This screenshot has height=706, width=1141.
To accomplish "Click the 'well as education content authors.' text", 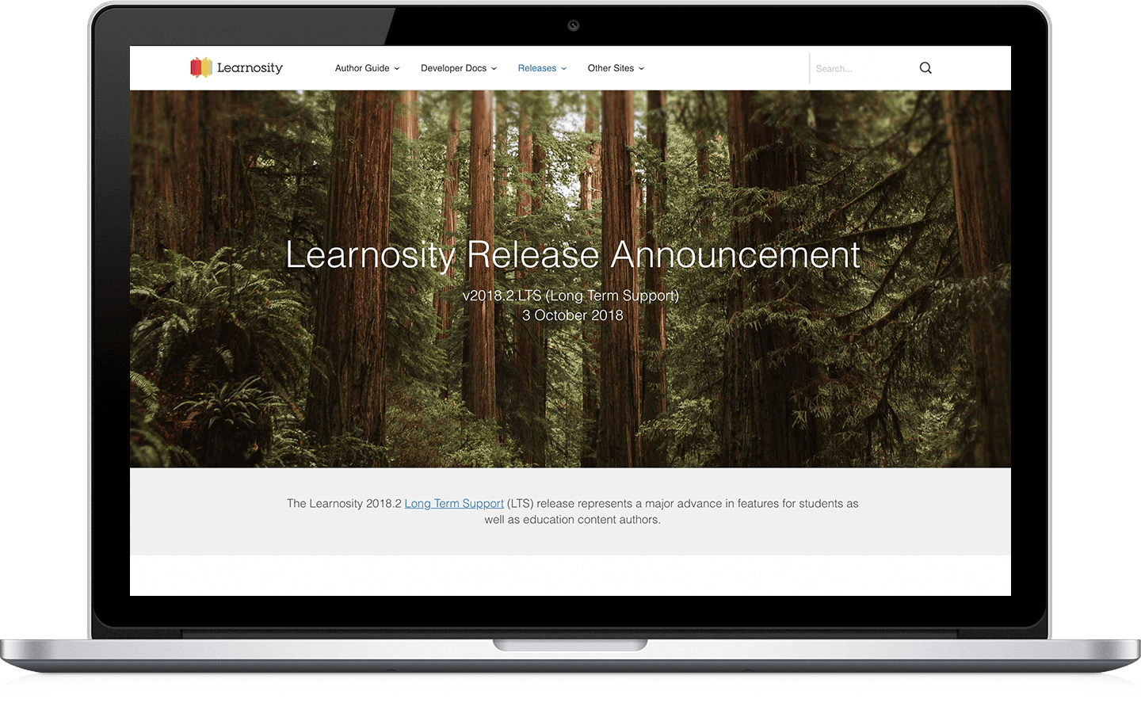I will [572, 520].
